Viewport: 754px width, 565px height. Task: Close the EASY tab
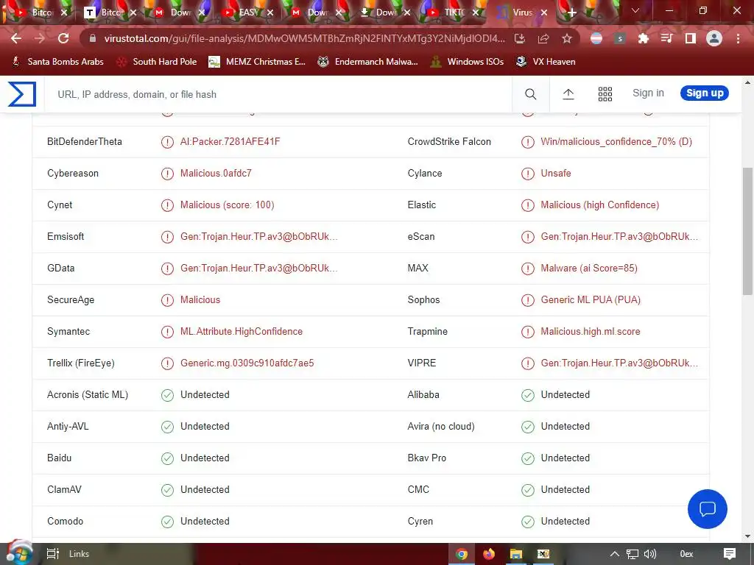tap(269, 13)
